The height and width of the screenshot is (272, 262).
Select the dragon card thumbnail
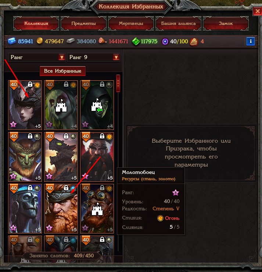tap(61, 157)
